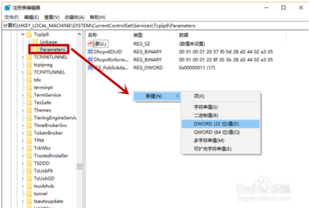Click the TrustedInstaller folder icon

(x=29, y=156)
